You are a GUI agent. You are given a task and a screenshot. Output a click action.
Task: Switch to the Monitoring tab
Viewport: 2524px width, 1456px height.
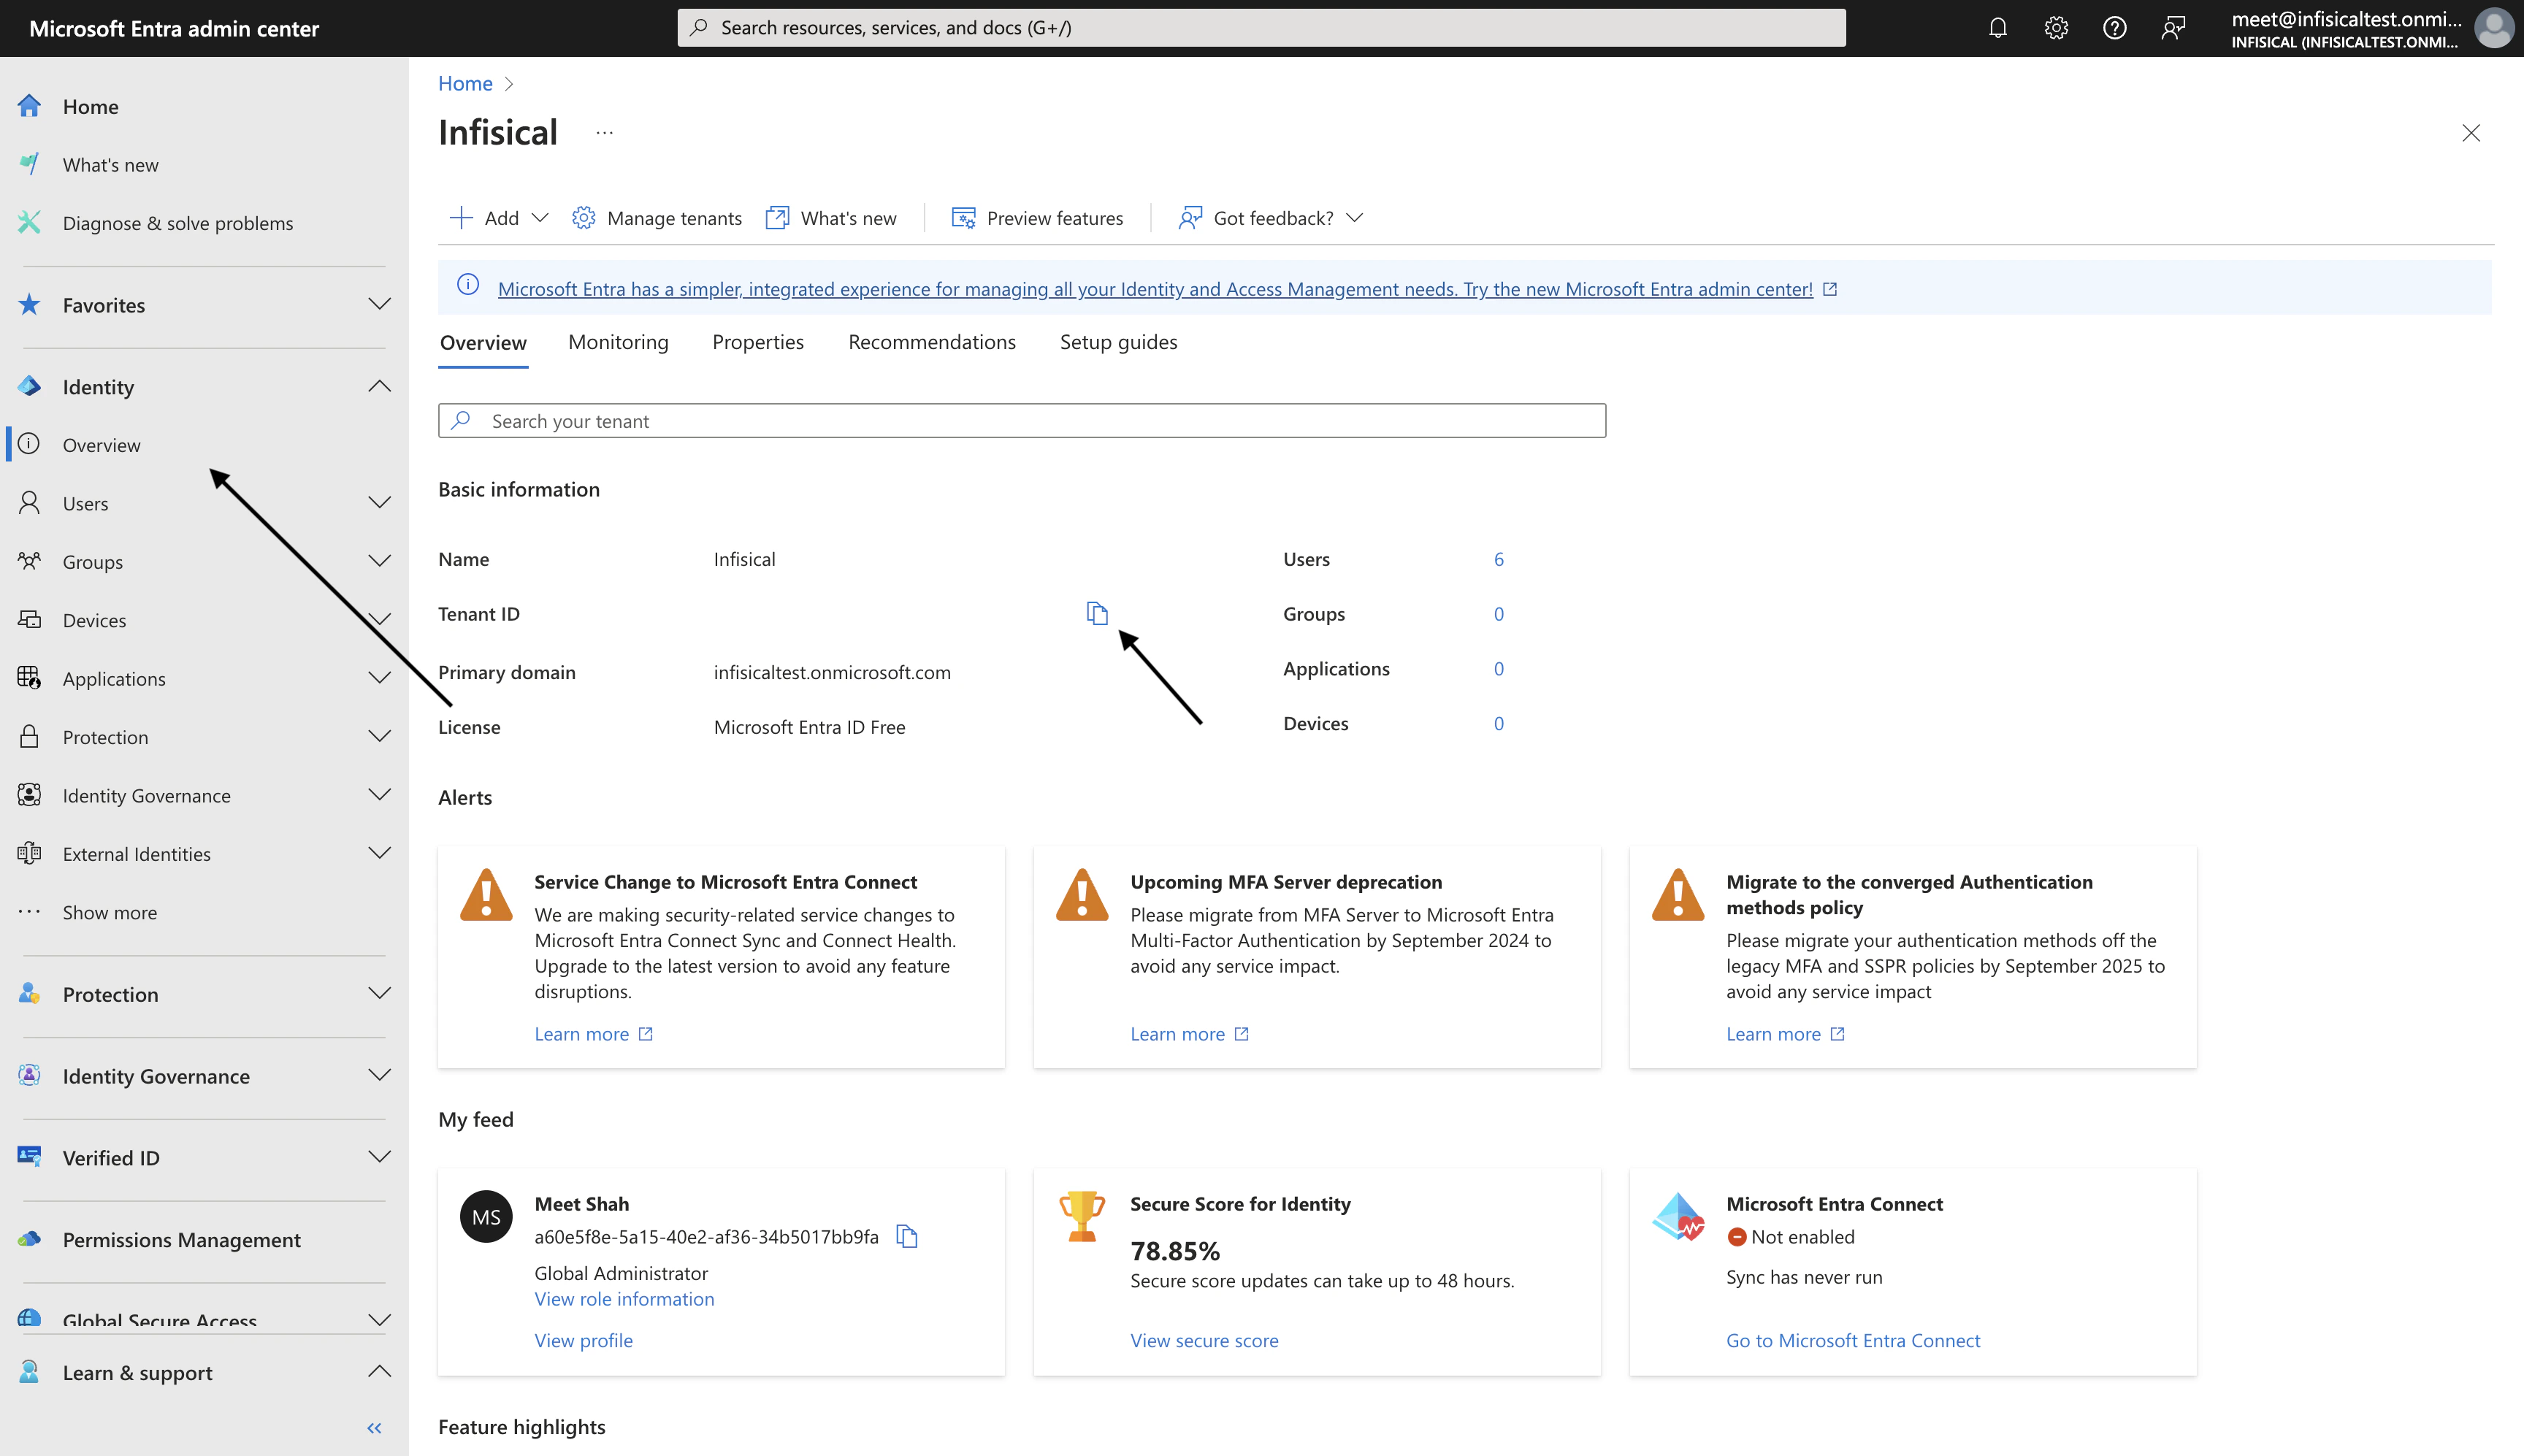point(618,342)
